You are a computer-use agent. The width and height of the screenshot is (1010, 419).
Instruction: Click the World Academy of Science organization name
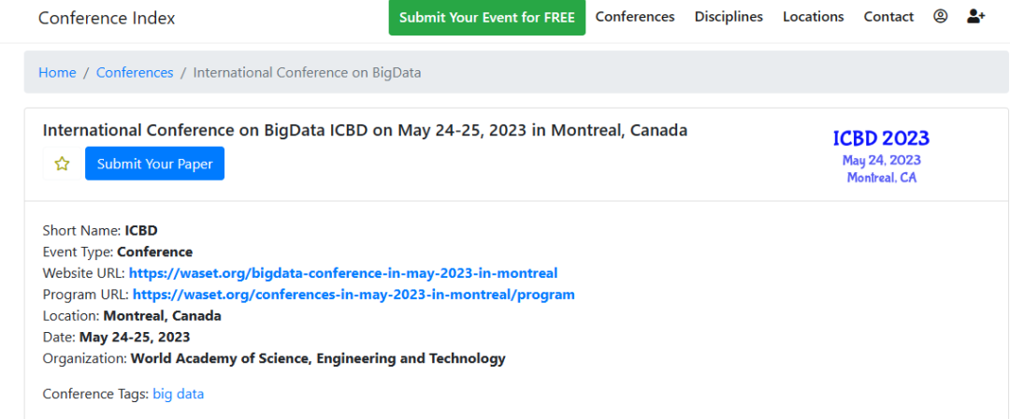click(x=318, y=358)
